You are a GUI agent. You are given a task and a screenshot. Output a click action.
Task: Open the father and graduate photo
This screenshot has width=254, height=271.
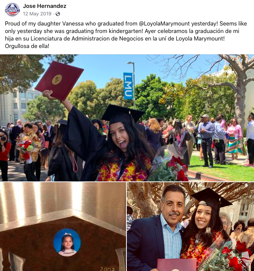(191, 226)
